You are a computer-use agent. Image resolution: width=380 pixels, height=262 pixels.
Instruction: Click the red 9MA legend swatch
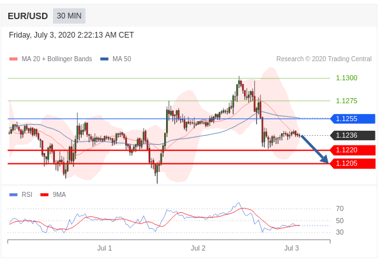pyautogui.click(x=44, y=194)
